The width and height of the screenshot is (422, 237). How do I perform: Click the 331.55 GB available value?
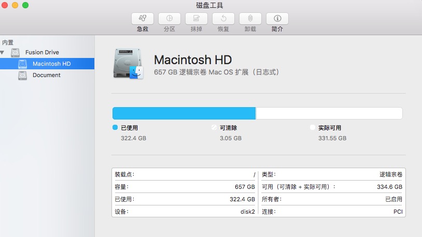pos(332,138)
